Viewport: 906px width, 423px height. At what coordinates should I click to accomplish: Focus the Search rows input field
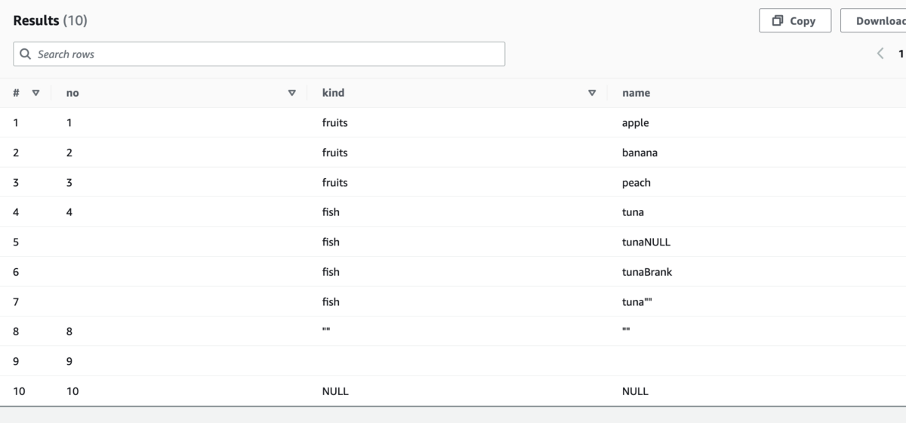259,54
